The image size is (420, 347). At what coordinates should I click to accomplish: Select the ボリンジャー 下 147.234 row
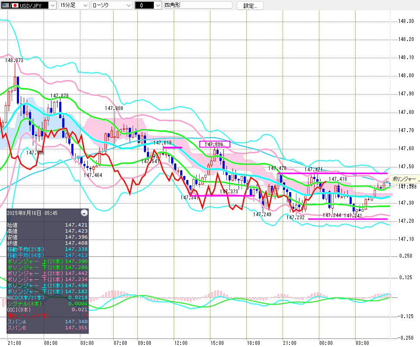(48, 279)
